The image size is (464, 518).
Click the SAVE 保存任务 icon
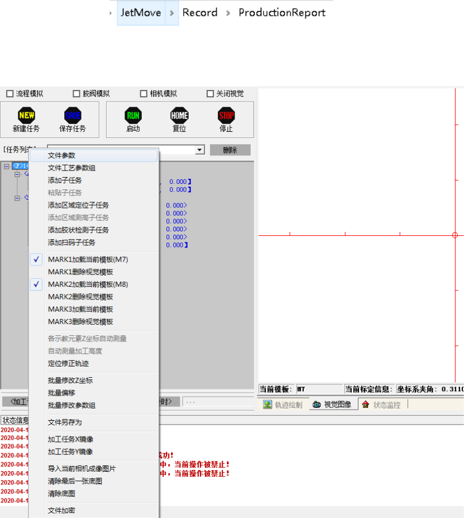point(73,115)
